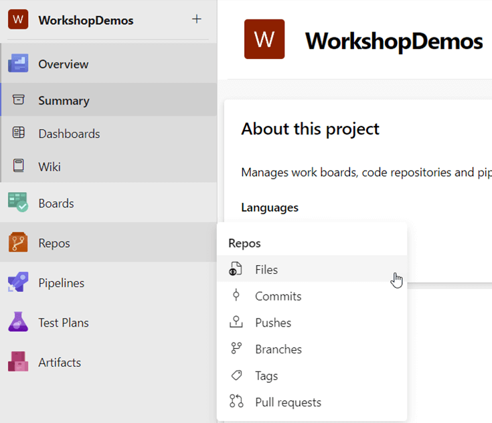Open Pushes in the Repos flyout
Screen dimensions: 492x423
click(x=272, y=323)
